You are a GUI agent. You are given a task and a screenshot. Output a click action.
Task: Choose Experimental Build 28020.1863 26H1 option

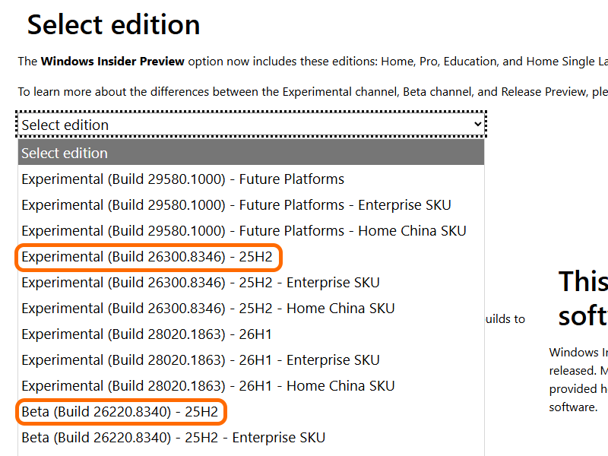pos(251,334)
